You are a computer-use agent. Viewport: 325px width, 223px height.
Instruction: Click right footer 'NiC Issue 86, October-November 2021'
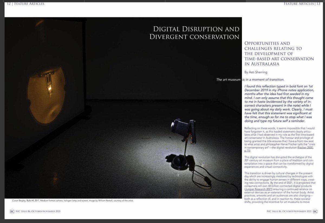pyautogui.click(x=288, y=212)
